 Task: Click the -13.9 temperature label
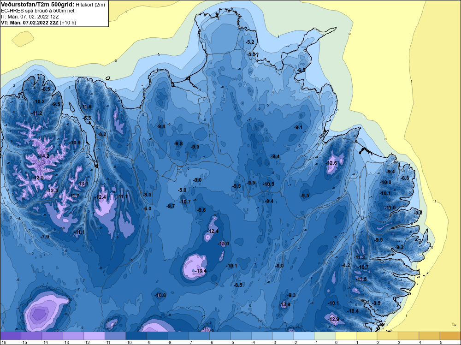pos(284,304)
